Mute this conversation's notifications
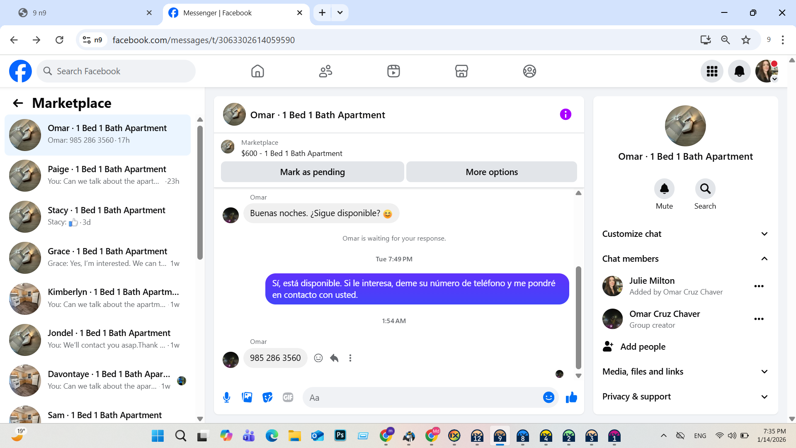This screenshot has width=796, height=448. pyautogui.click(x=664, y=189)
